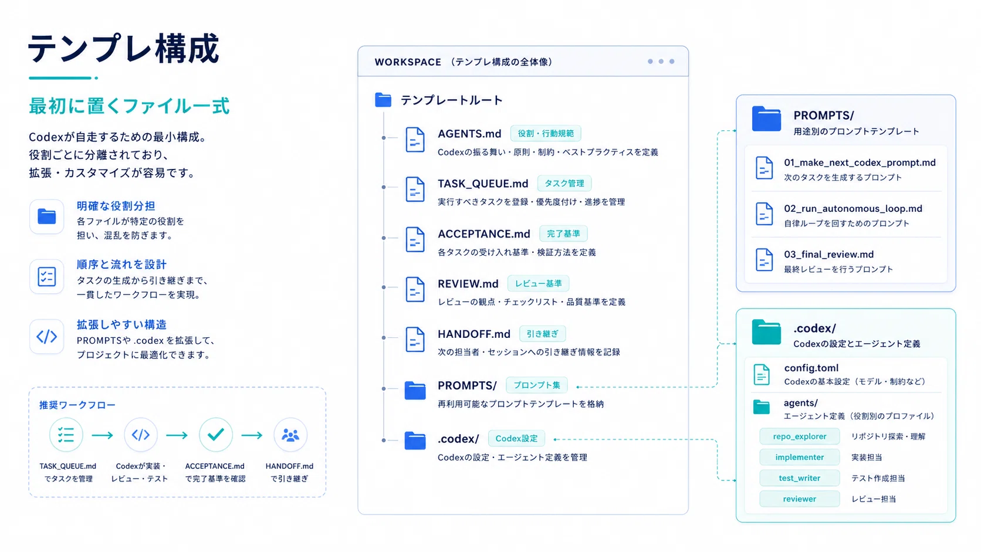Click the 03_final_review.md file icon

coord(764,260)
